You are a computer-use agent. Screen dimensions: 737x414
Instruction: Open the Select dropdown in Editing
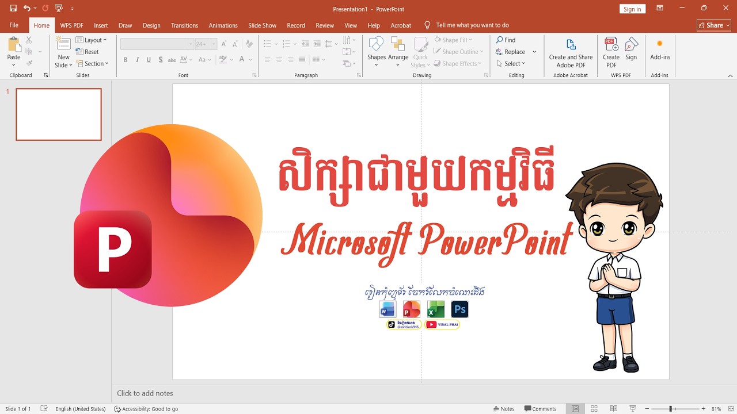(x=510, y=64)
